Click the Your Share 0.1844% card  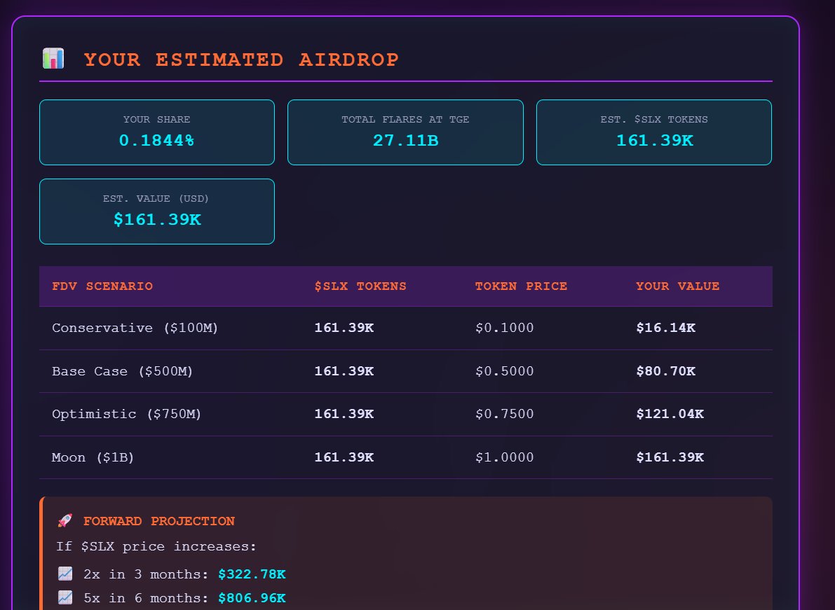pos(157,132)
